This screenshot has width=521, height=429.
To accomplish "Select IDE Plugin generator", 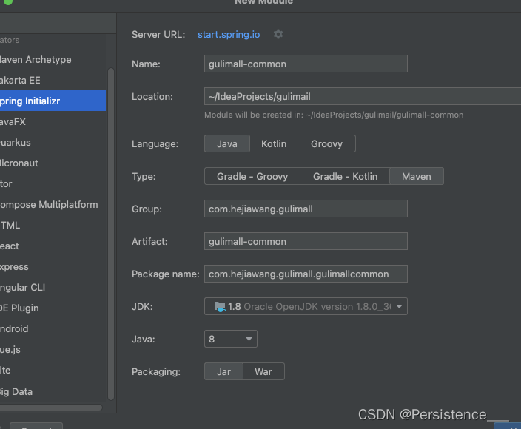I will [x=53, y=308].
